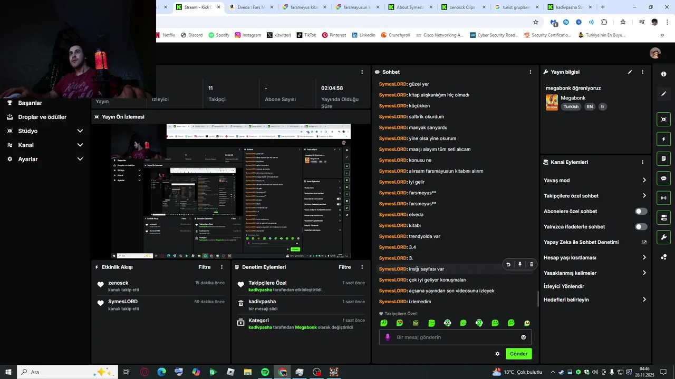Show more bookmarks with the double chevron
675x379 pixels.
pyautogui.click(x=662, y=35)
